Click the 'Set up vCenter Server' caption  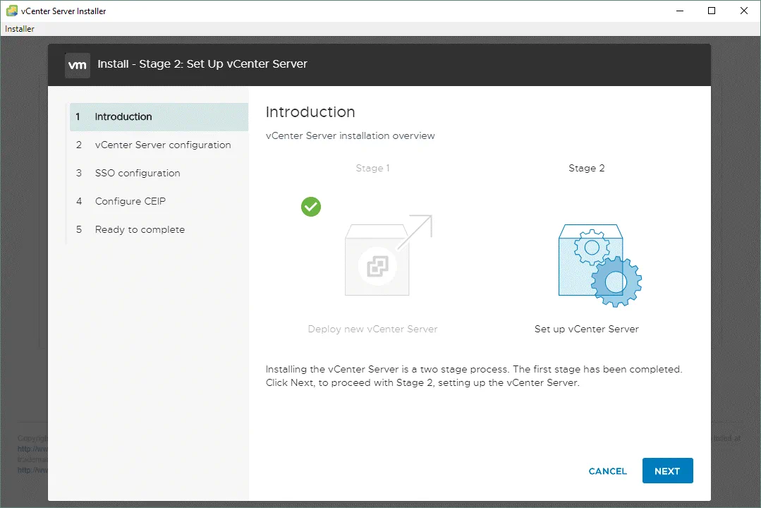[x=587, y=329]
